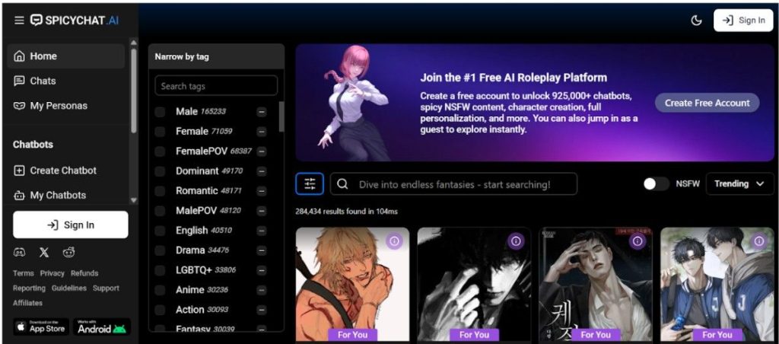The height and width of the screenshot is (344, 779).
Task: Show info for the blond character card
Action: point(395,241)
